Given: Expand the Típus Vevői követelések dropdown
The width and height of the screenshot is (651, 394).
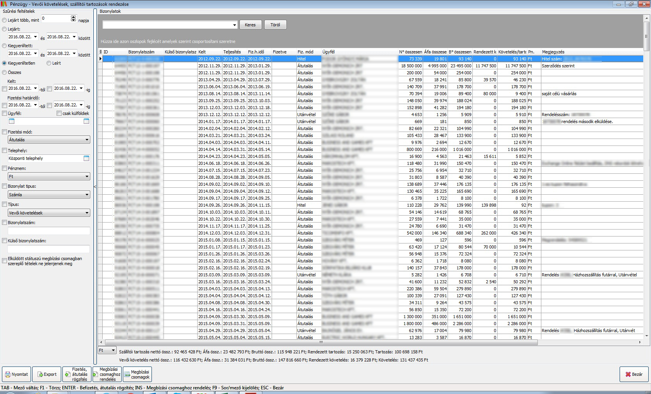Looking at the screenshot, I should [x=87, y=213].
